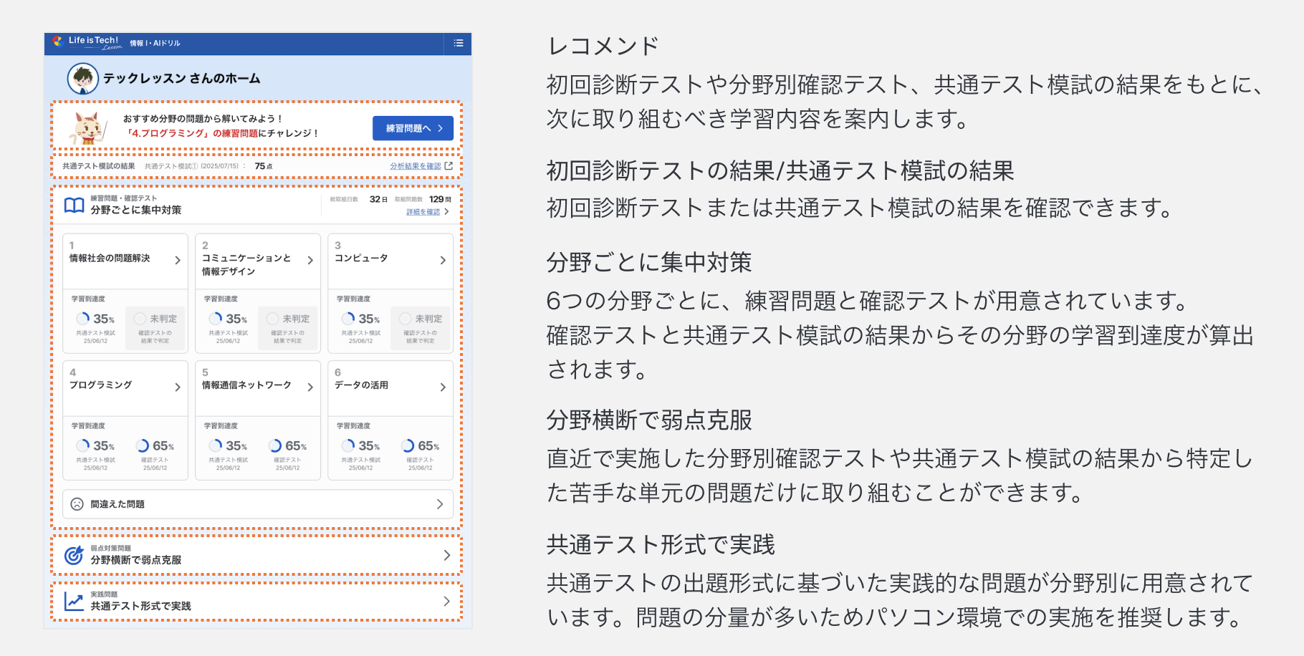
Task: Click the Life is Tech! logo
Action: pos(87,43)
